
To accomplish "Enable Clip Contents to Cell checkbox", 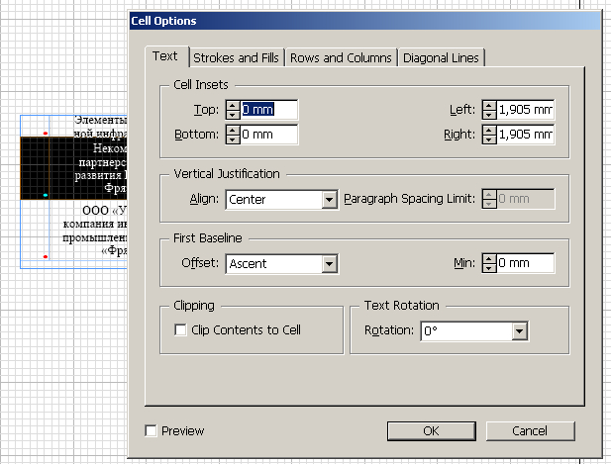I will (180, 330).
